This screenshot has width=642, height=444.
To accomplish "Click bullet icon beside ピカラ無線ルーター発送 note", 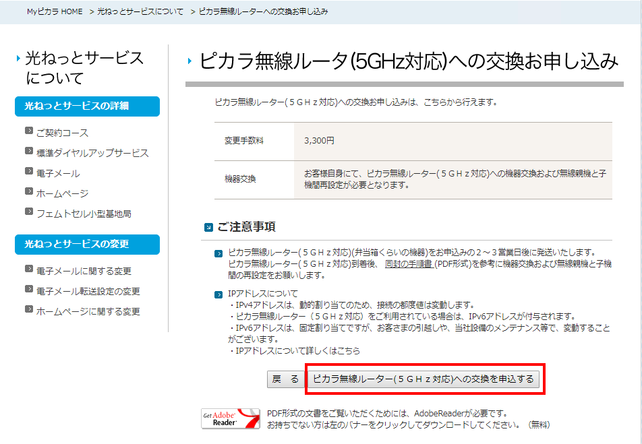I will (218, 254).
